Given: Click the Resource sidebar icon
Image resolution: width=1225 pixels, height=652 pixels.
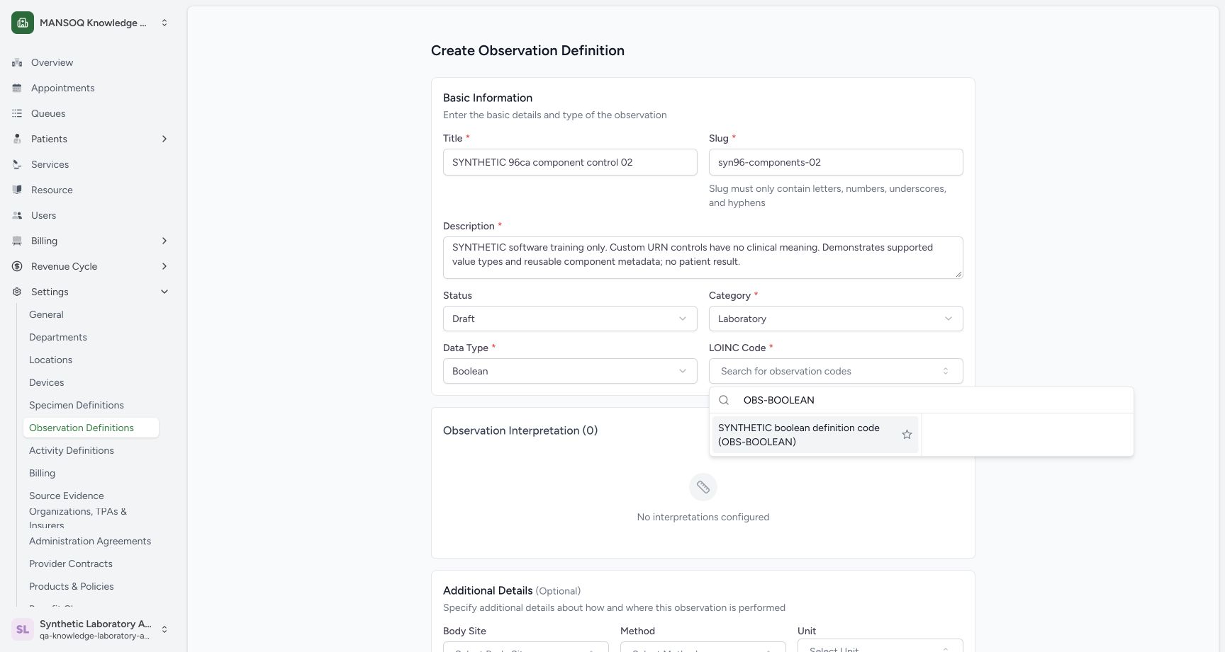Looking at the screenshot, I should pos(17,190).
